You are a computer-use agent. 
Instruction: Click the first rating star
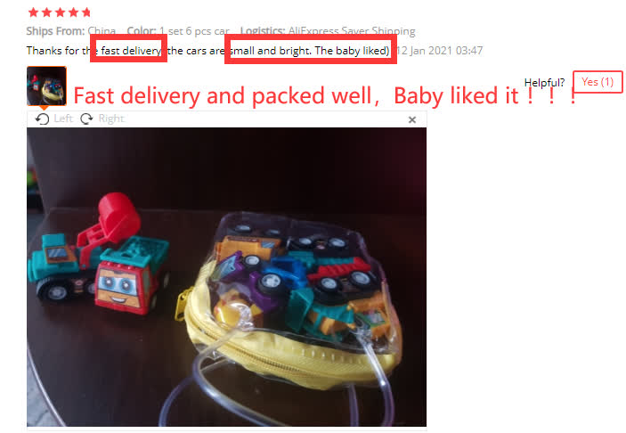point(34,12)
